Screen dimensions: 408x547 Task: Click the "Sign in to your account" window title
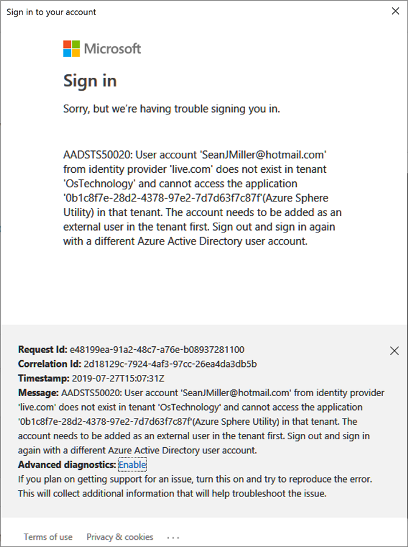[x=51, y=12]
